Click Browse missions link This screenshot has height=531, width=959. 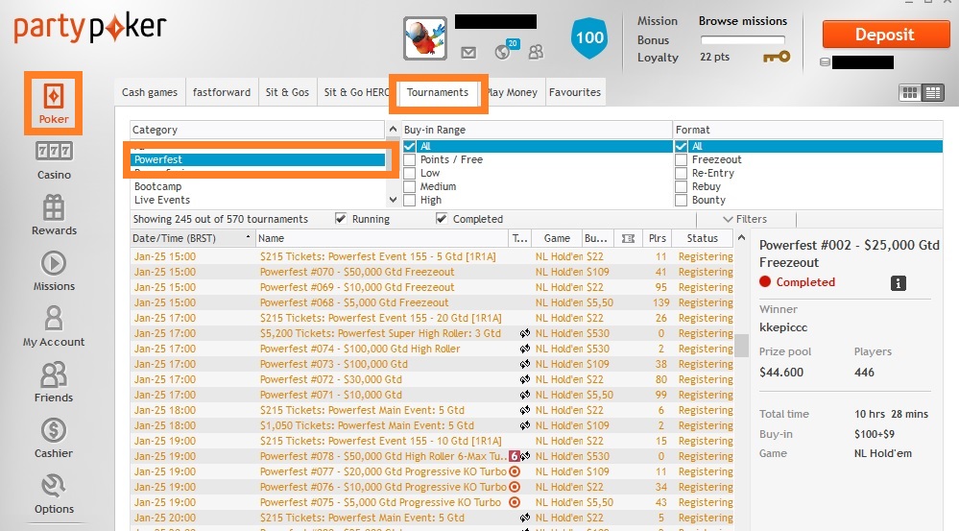(742, 21)
